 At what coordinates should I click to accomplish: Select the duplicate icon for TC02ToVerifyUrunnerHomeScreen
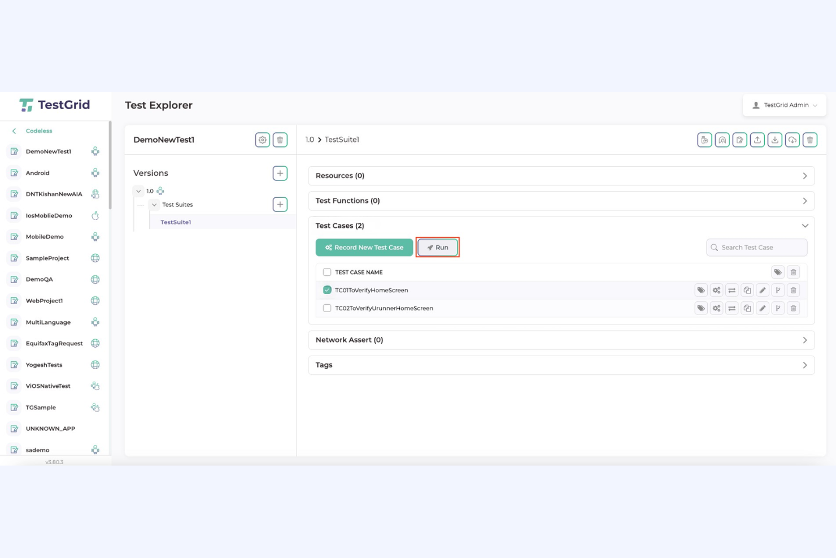747,308
